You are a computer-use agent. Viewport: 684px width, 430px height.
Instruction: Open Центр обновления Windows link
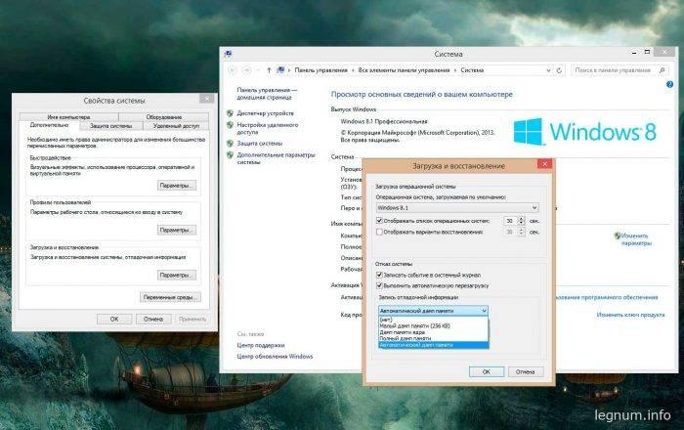275,357
